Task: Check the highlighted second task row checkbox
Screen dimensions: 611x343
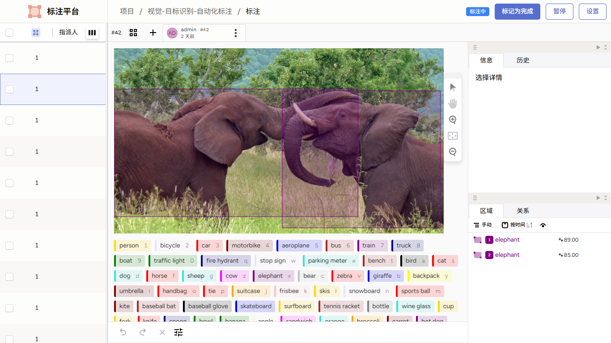Action: point(9,89)
